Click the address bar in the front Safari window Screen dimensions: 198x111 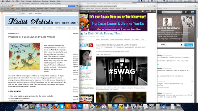(39, 6)
